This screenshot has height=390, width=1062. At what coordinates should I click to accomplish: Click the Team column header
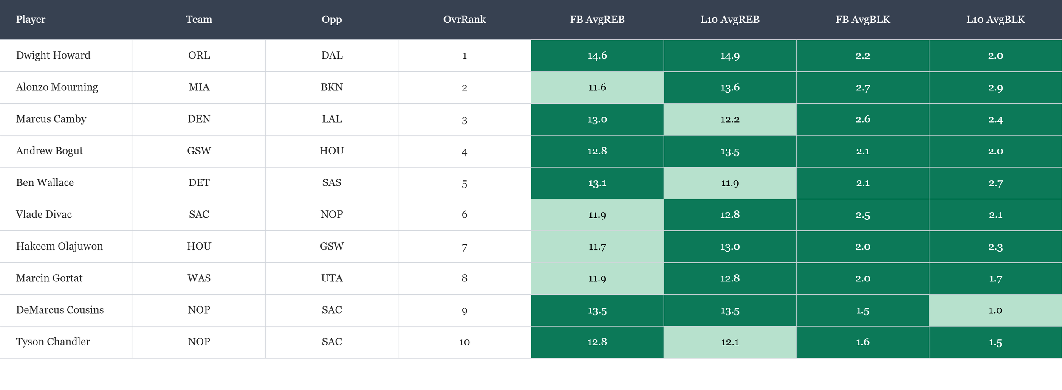pos(199,20)
